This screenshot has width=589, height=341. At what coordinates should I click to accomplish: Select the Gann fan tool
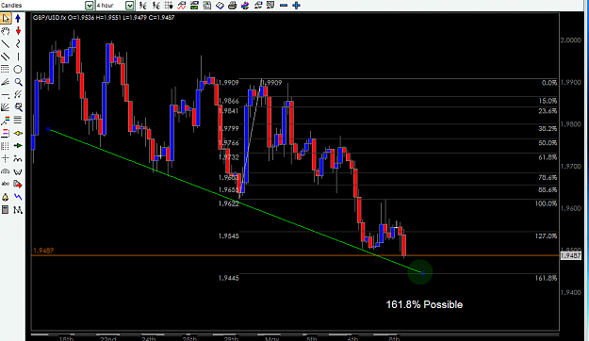click(6, 107)
